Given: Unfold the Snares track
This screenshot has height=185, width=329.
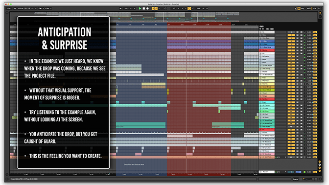Looking at the screenshot, I should [260, 84].
